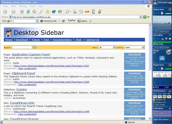Click the Go button beside Search
172x124 pixels.
[35, 47]
